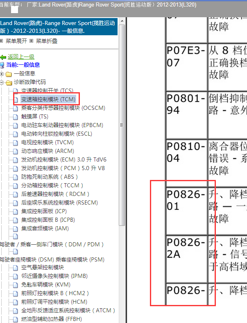Screen dimensions: 247x323
Task: Click the blue Land Rover 一般信息 title banner
Action: [59, 27]
